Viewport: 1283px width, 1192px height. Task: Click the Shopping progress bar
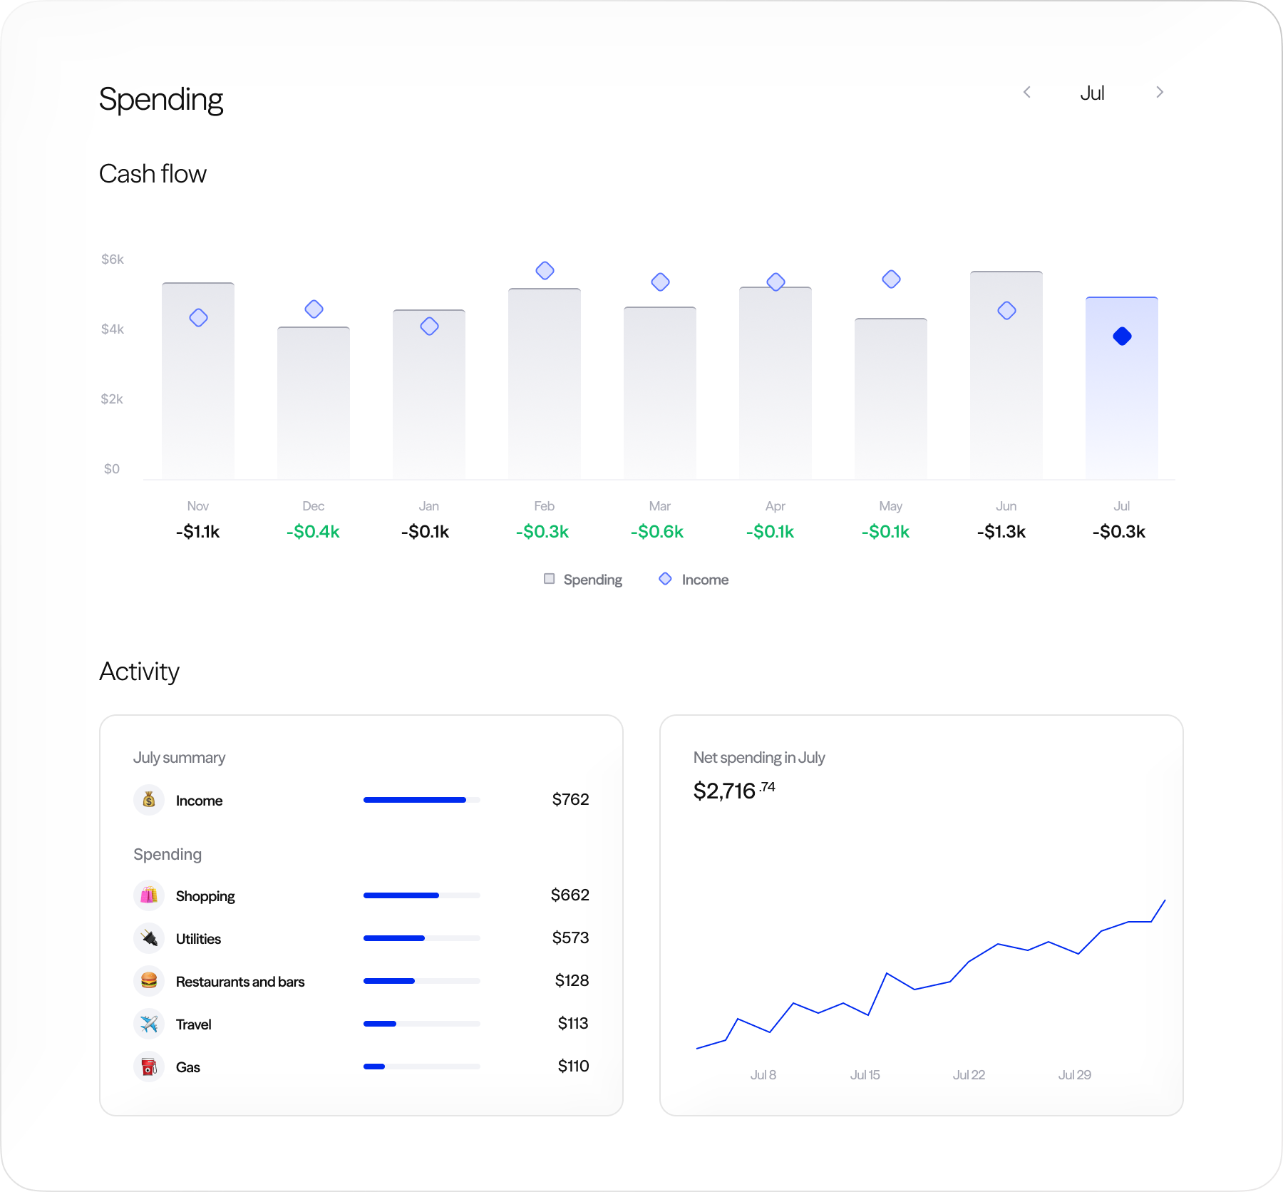[x=421, y=895]
